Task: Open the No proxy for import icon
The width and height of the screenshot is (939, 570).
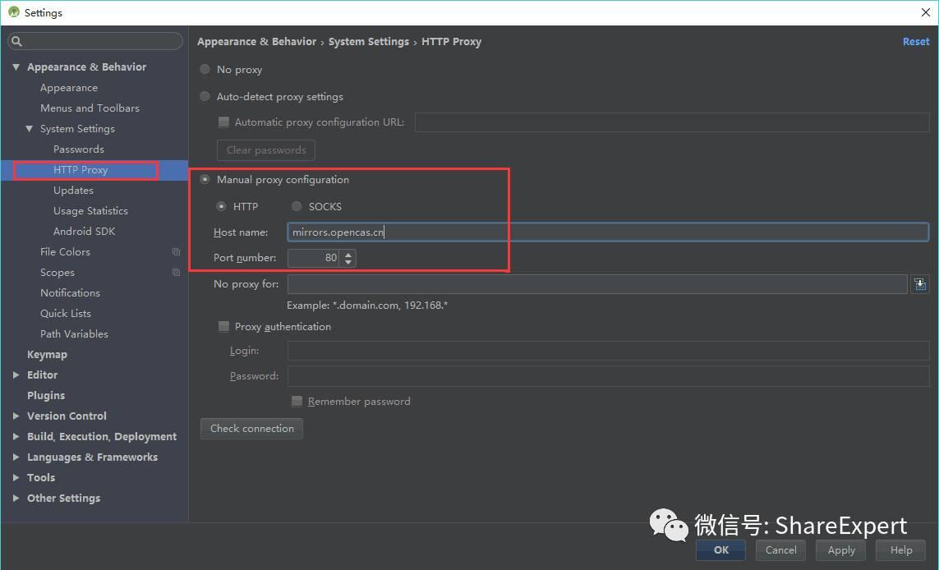Action: (x=920, y=284)
